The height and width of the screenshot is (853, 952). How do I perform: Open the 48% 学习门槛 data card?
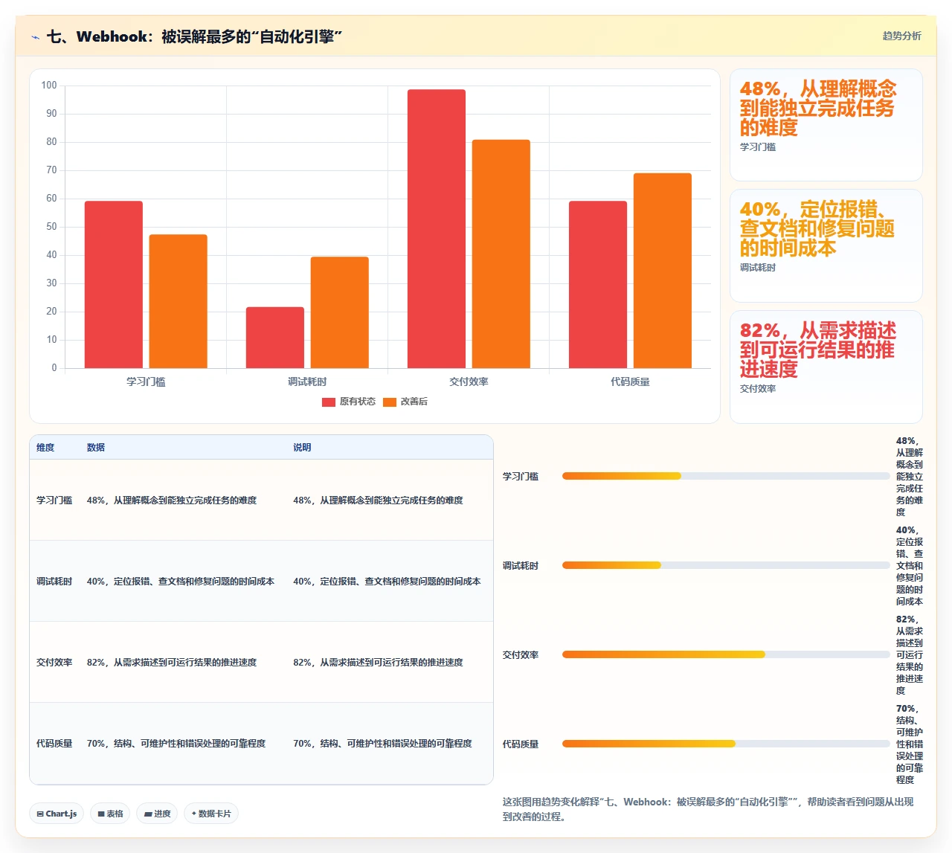826,125
